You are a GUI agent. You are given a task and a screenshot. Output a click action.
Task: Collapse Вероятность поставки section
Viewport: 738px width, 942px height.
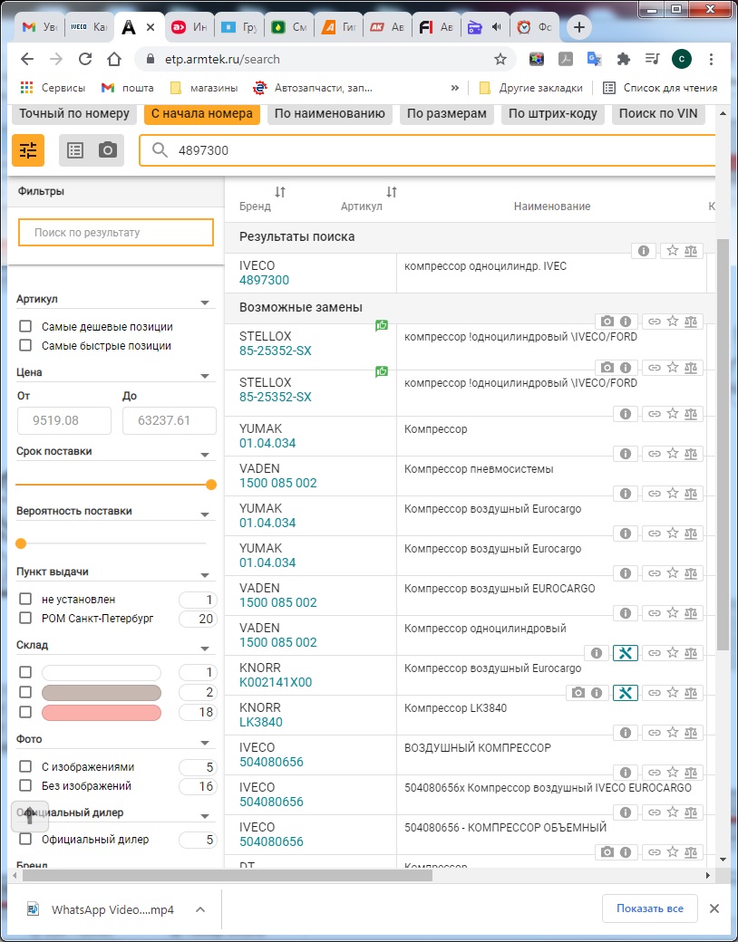pos(205,514)
